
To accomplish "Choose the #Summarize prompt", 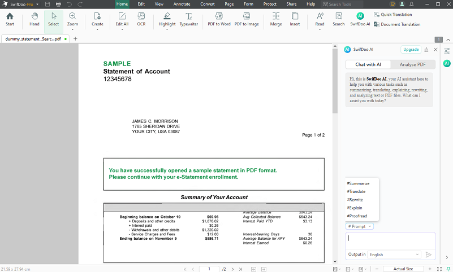I will [x=358, y=183].
